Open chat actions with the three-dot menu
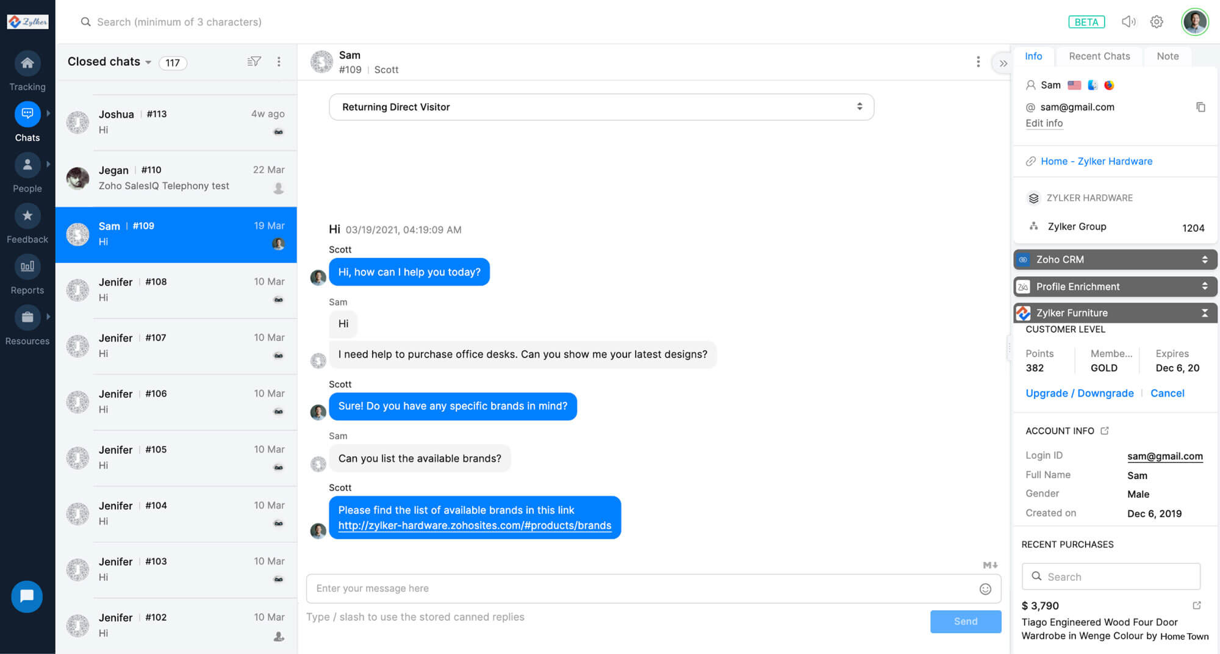The height and width of the screenshot is (654, 1220). (978, 62)
